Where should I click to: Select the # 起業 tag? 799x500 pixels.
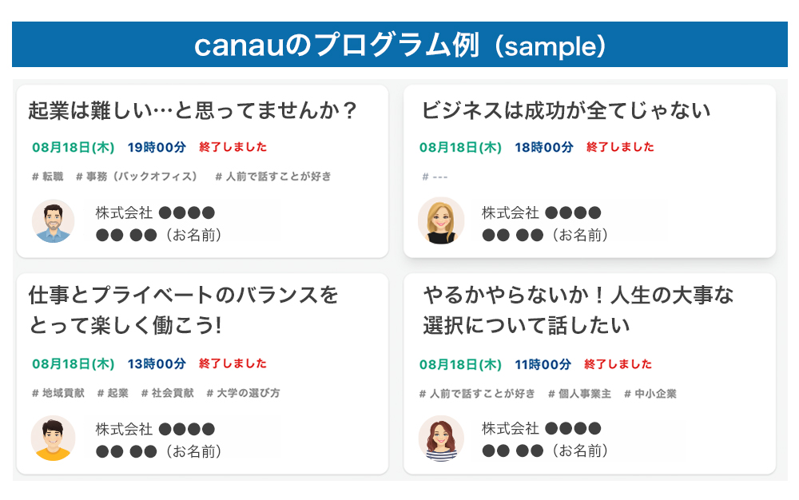pyautogui.click(x=113, y=393)
